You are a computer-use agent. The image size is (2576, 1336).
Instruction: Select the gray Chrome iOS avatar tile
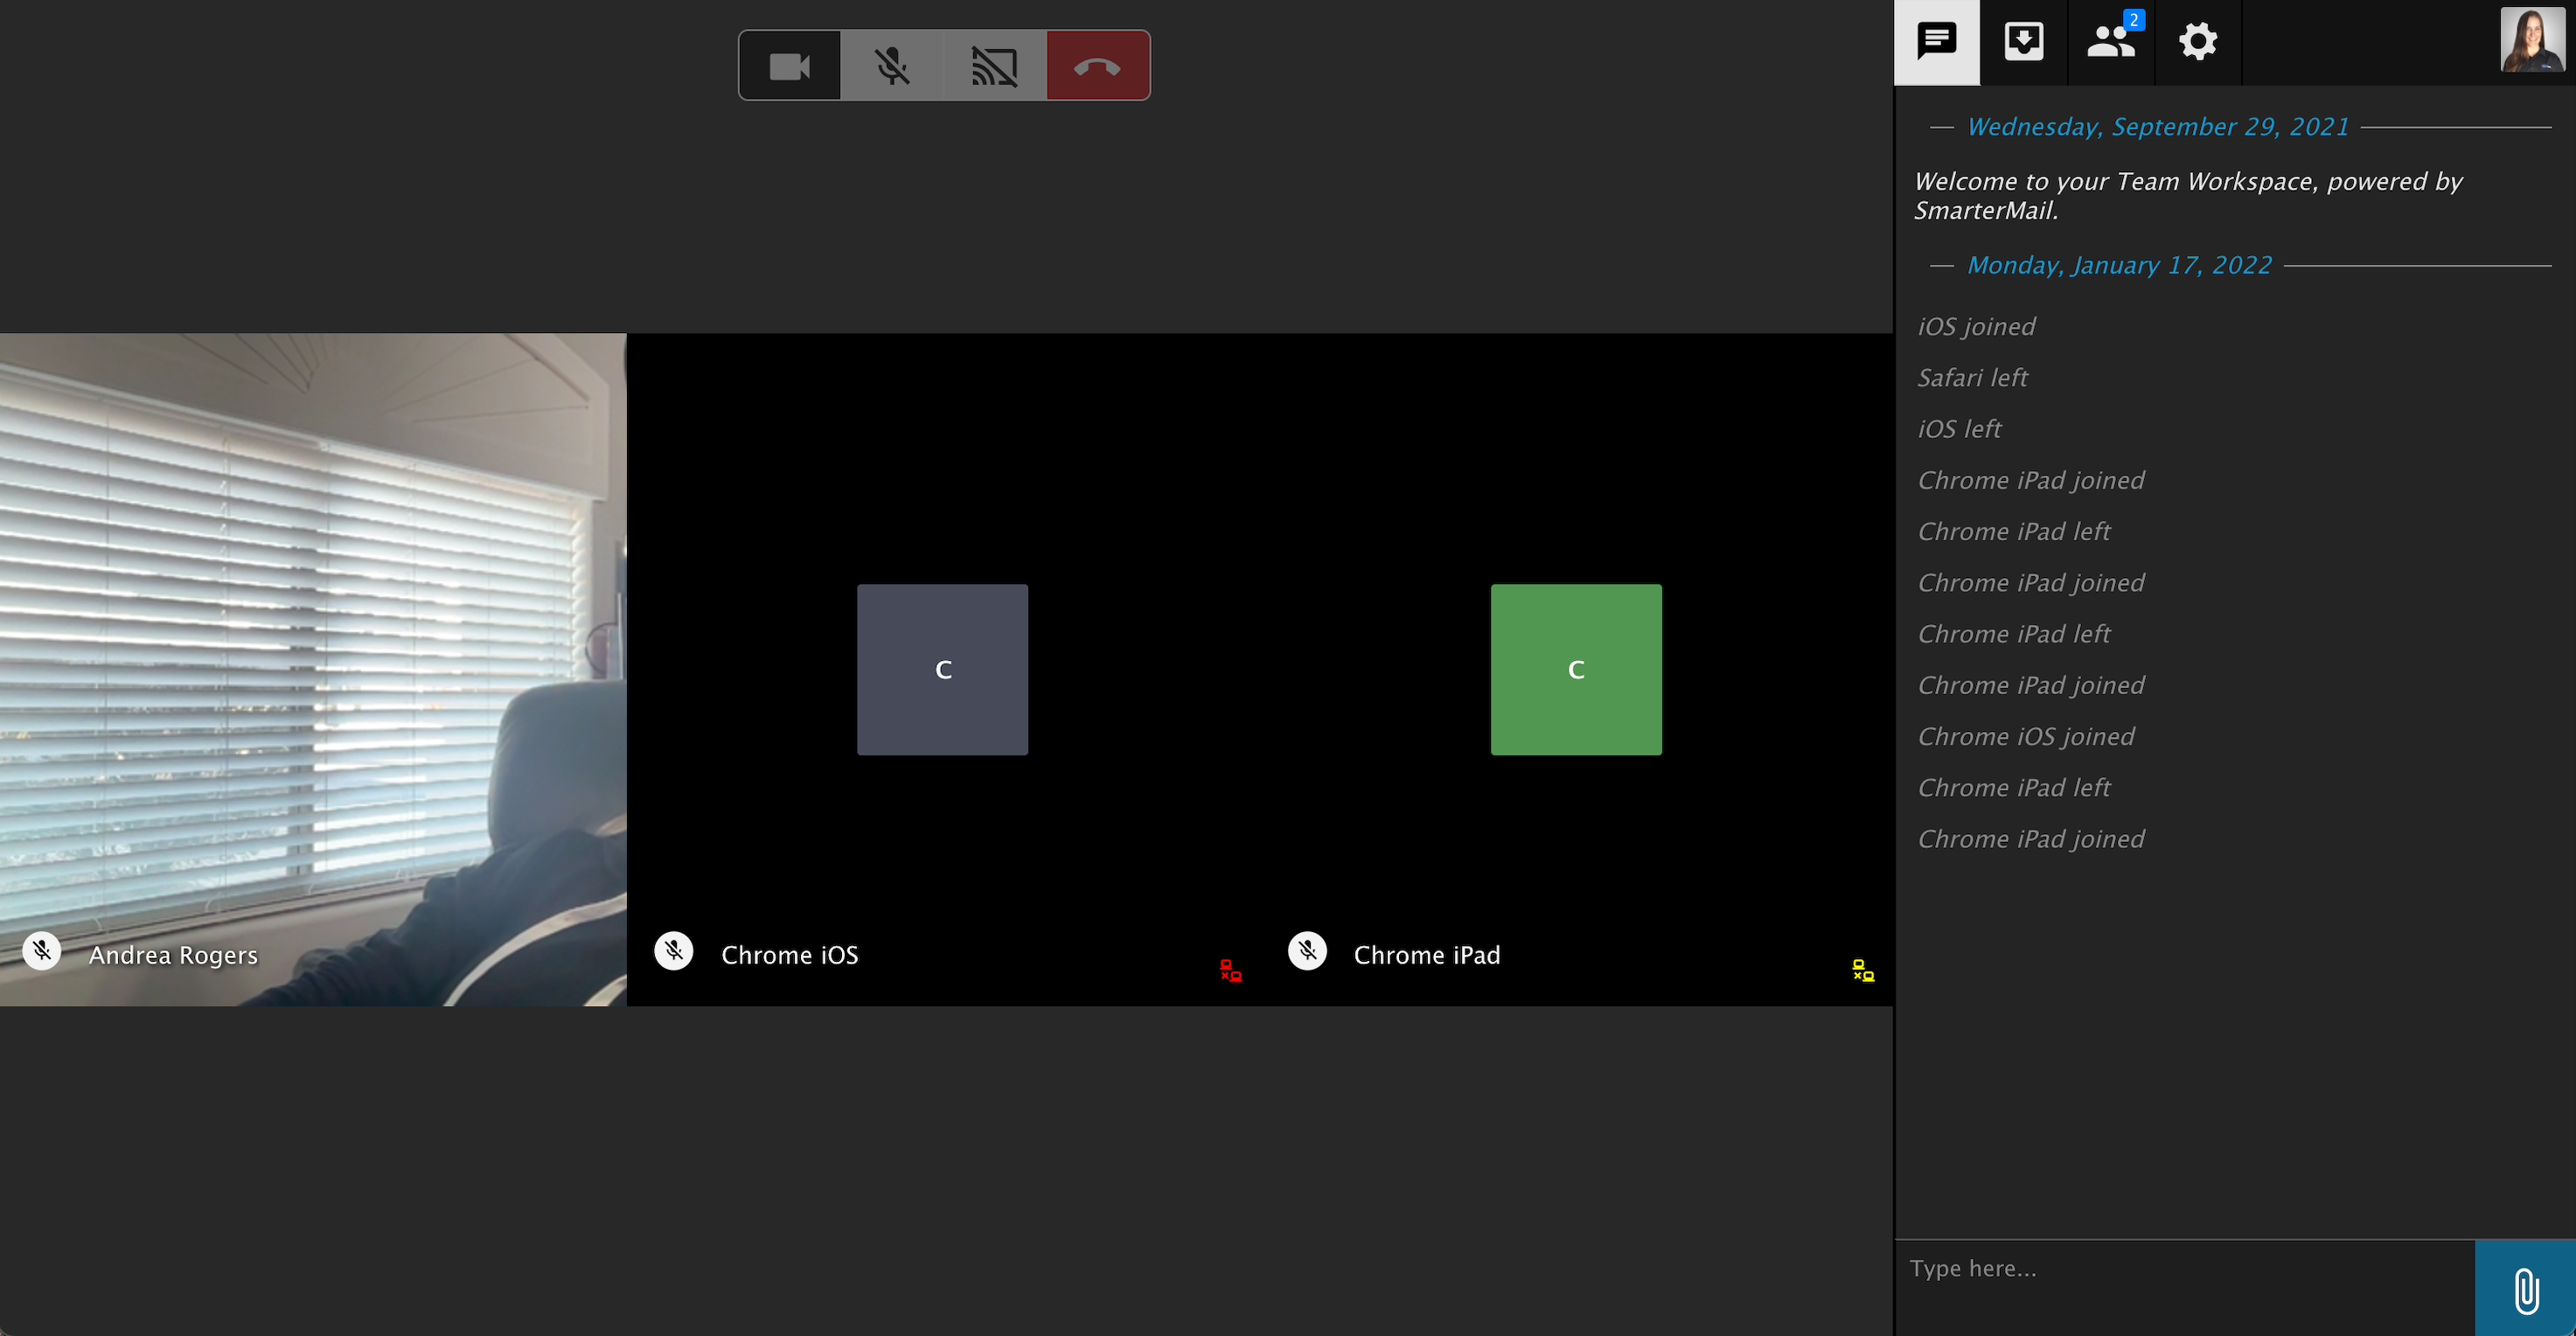(x=942, y=669)
